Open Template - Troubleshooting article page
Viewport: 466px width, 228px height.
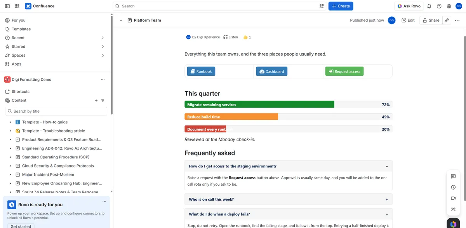[x=54, y=131]
